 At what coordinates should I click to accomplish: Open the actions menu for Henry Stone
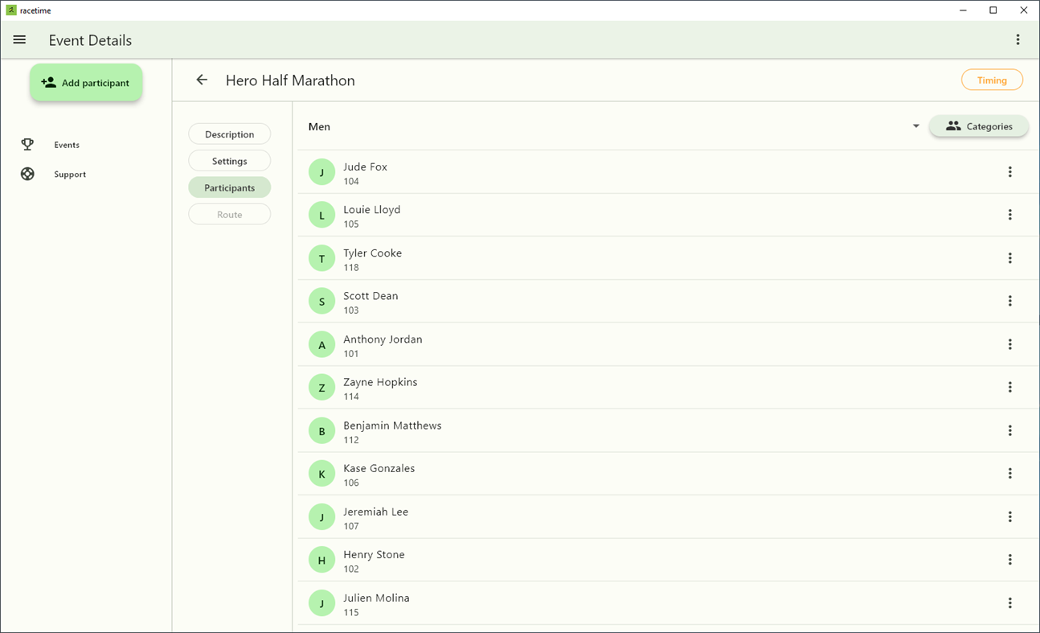[1010, 559]
